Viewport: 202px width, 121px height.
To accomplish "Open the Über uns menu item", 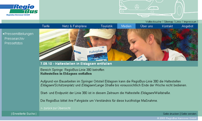I will [x=146, y=26].
